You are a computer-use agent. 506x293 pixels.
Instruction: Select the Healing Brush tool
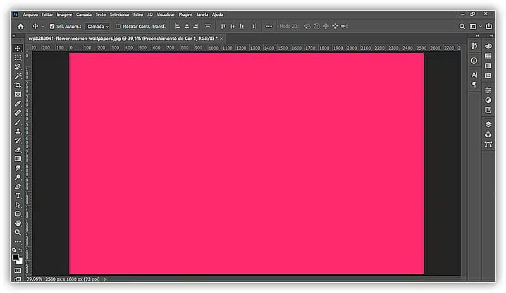click(x=18, y=113)
